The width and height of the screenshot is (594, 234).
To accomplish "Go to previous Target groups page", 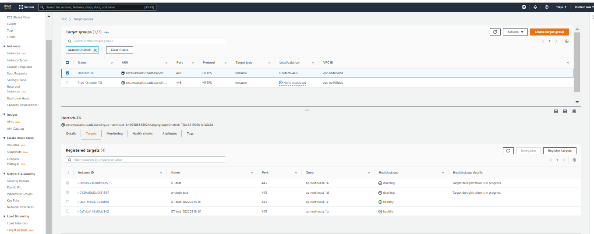I will click(x=543, y=41).
